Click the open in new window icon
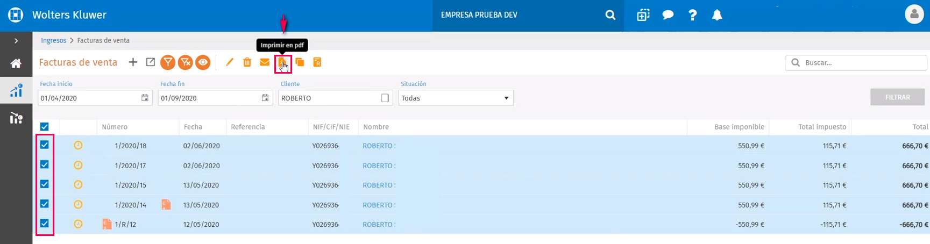Image resolution: width=930 pixels, height=244 pixels. coord(151,62)
